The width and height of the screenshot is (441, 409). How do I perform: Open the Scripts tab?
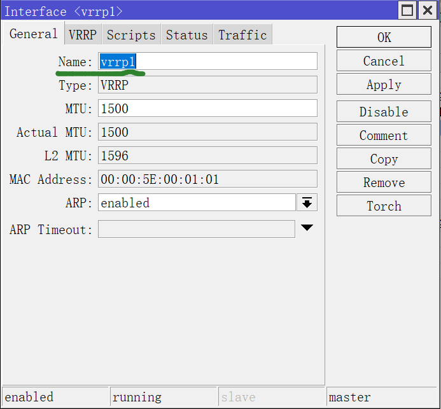pyautogui.click(x=130, y=35)
